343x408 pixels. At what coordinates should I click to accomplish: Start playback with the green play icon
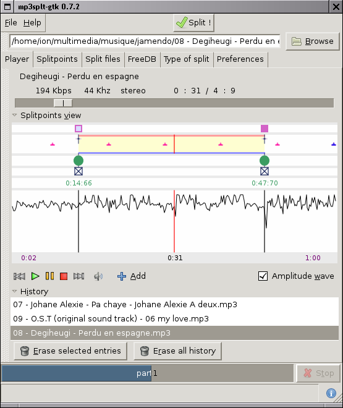pos(35,276)
